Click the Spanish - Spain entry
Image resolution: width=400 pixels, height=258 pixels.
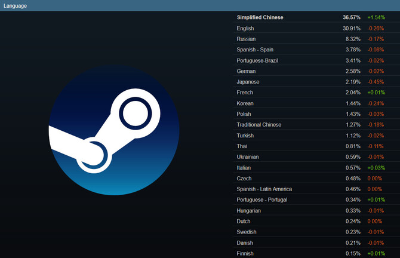click(x=316, y=50)
